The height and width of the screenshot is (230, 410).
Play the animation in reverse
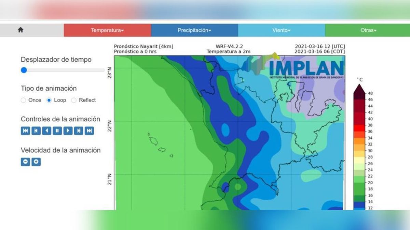pyautogui.click(x=46, y=131)
